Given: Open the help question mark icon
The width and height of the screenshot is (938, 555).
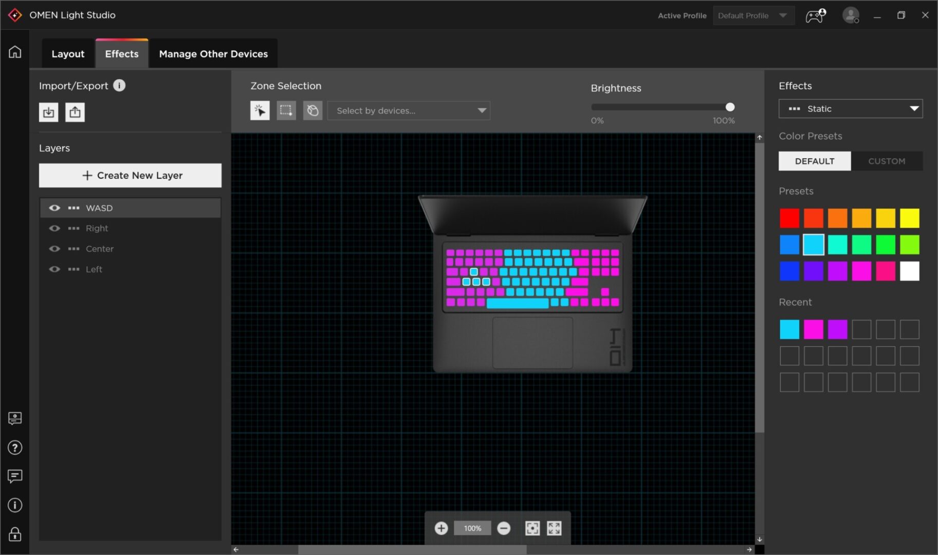Looking at the screenshot, I should click(x=15, y=448).
